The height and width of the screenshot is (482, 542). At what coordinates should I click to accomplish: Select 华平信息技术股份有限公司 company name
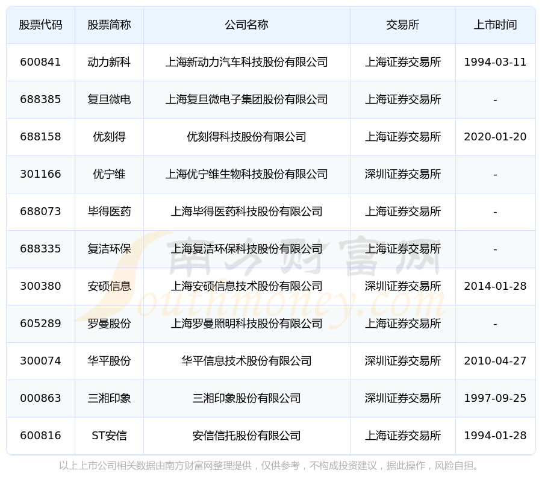(246, 361)
